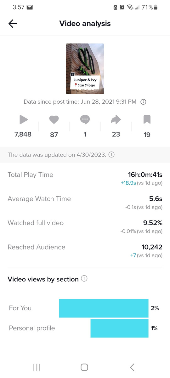170x378 pixels.
Task: Tap the bookmark saves icon
Action: [x=147, y=119]
